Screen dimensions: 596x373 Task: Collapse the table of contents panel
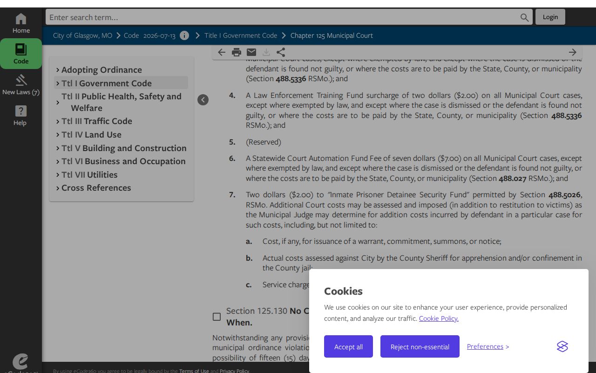(x=203, y=100)
